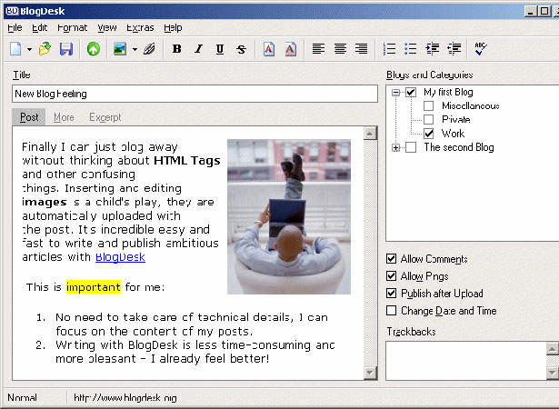Center align the text
Screen dimensions: 559x409
pos(340,48)
